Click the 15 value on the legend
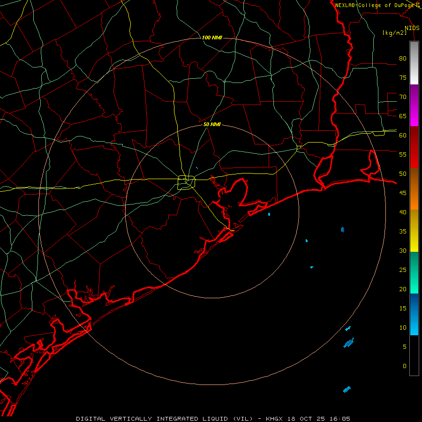Screen dimensions: 422x422 pyautogui.click(x=403, y=309)
